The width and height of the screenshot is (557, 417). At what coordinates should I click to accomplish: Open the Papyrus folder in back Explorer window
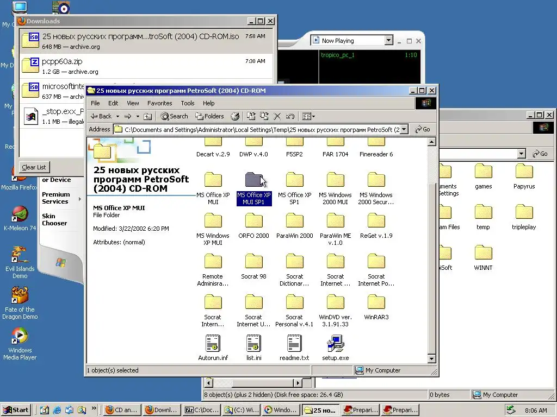point(524,176)
